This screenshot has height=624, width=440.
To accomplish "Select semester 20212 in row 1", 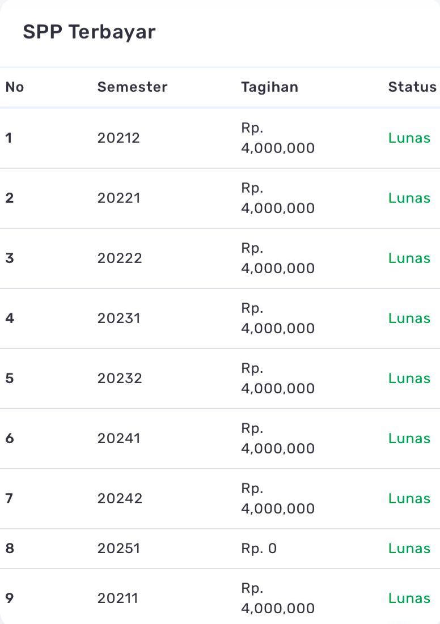I will point(119,138).
